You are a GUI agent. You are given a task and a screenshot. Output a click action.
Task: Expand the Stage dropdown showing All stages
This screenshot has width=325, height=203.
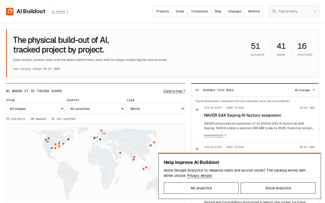point(35,109)
